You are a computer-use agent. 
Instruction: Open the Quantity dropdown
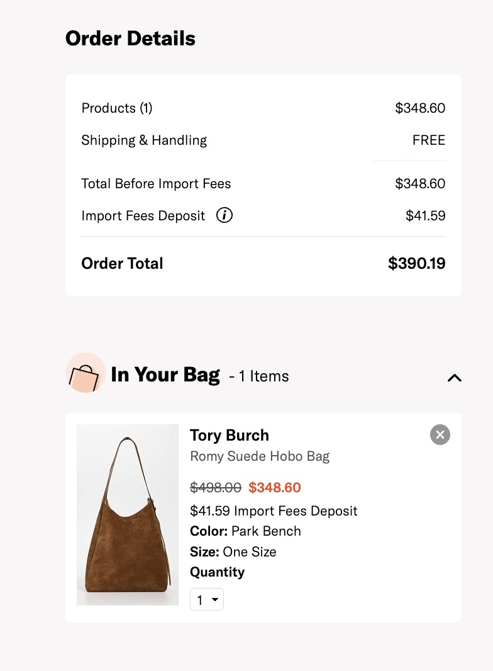click(x=206, y=600)
